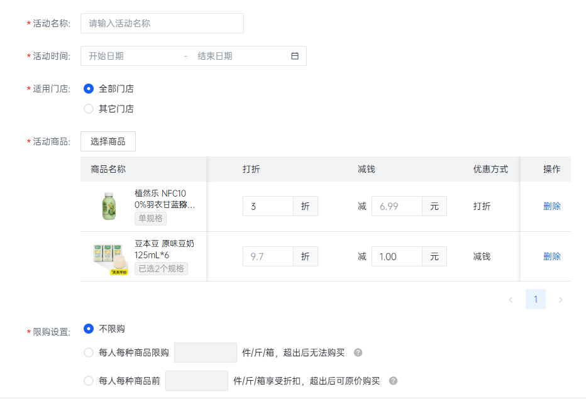Click the 豆本豆 soy milk product image
The height and width of the screenshot is (399, 586).
click(x=110, y=257)
